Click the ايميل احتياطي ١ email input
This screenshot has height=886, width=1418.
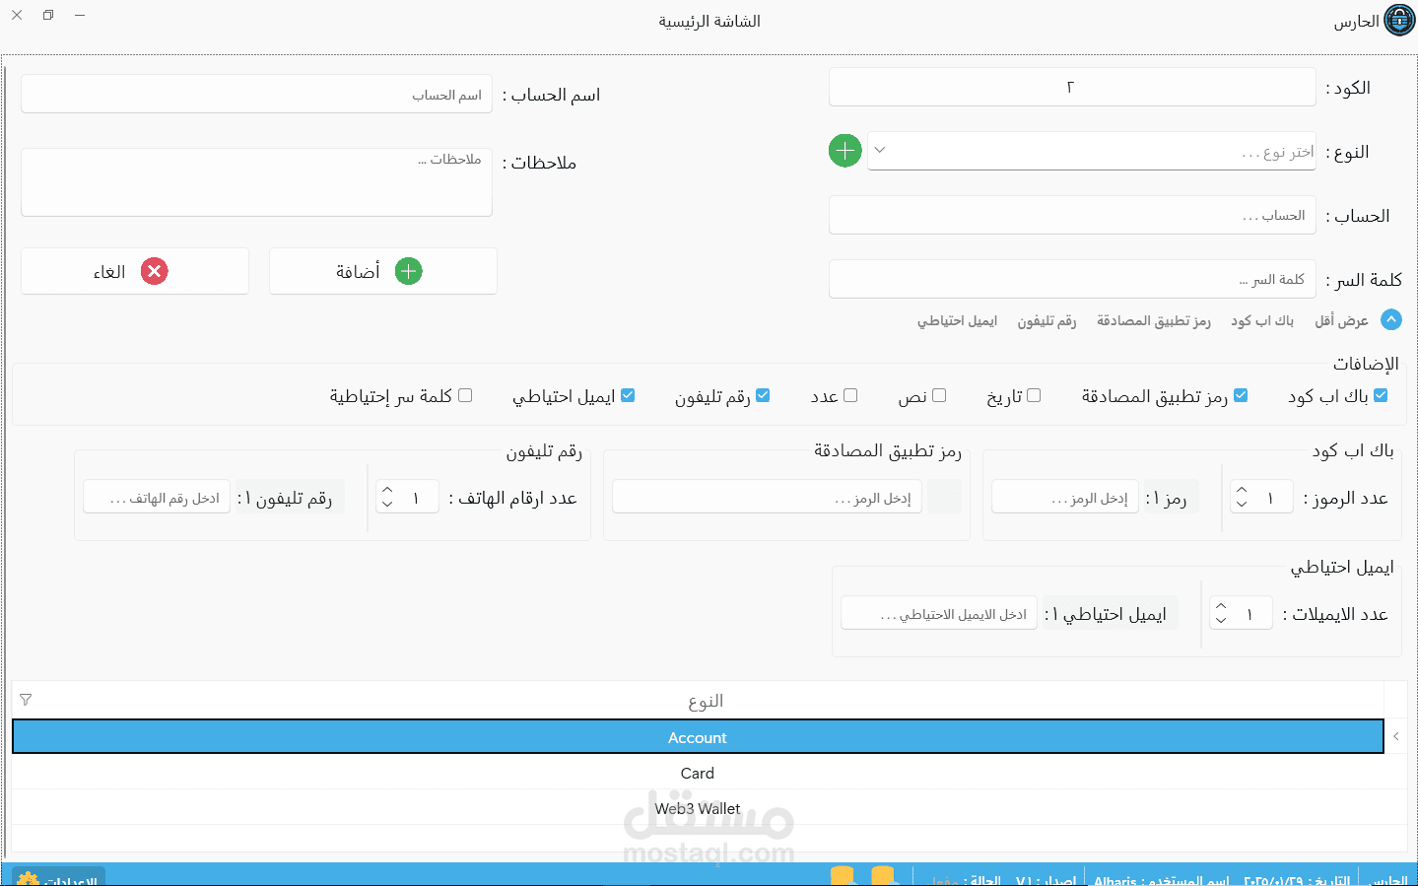939,613
